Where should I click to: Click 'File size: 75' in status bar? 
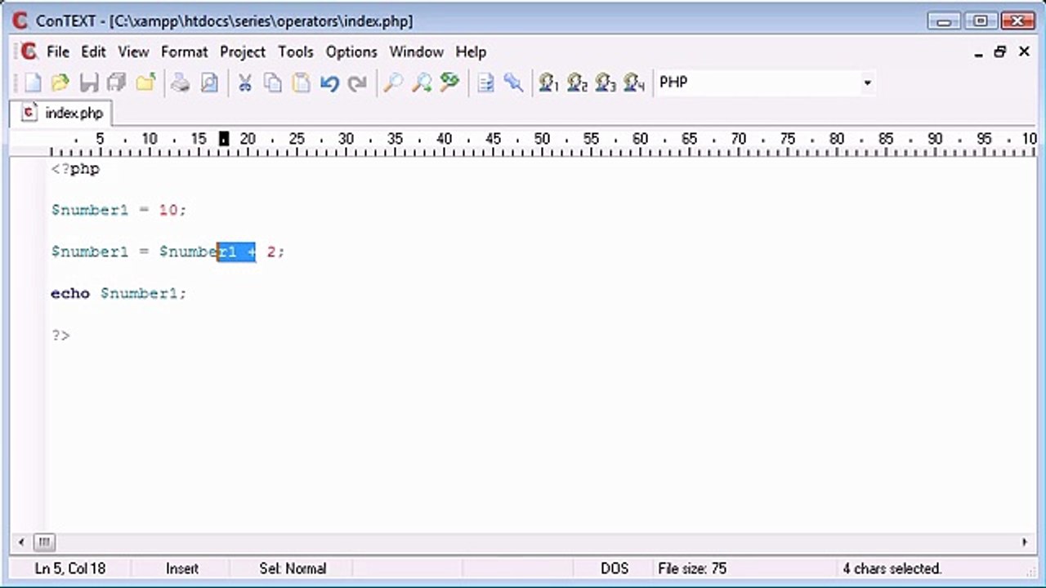pos(692,568)
